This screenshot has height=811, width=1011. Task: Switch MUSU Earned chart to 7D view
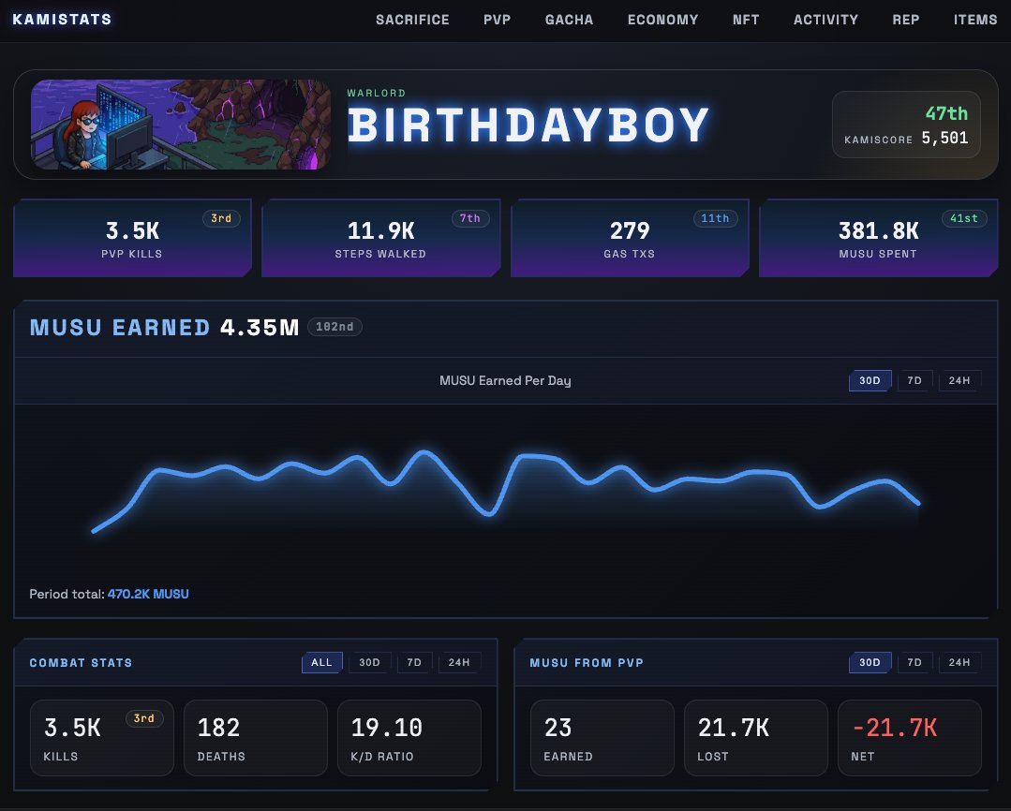tap(914, 380)
